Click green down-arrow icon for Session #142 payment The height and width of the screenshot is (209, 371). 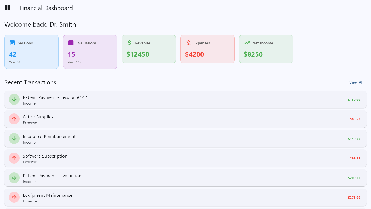14,99
